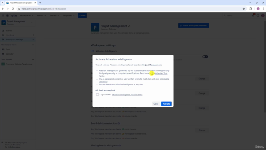Open the app switcher grid icon
This screenshot has width=266, height=150.
coord(3,15)
